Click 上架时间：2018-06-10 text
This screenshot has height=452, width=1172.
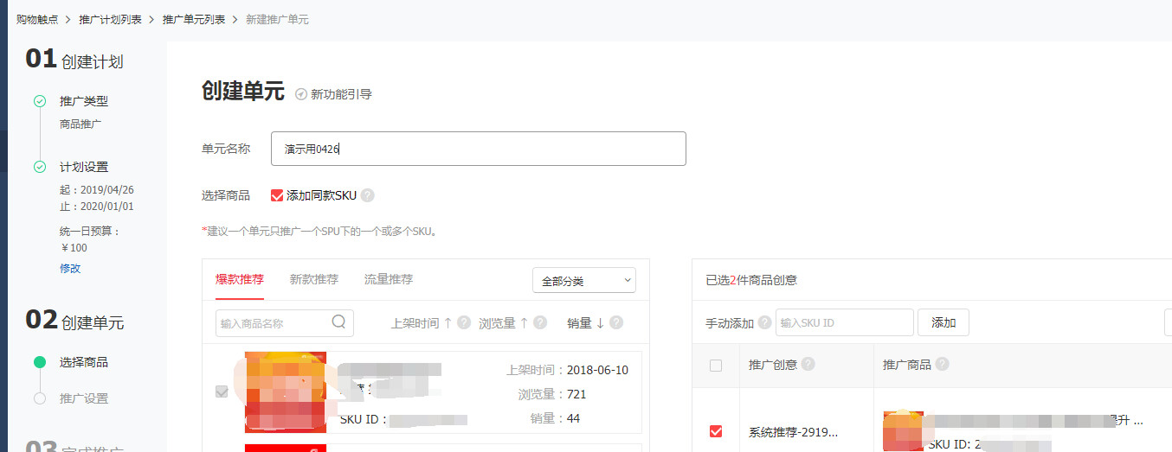click(567, 370)
